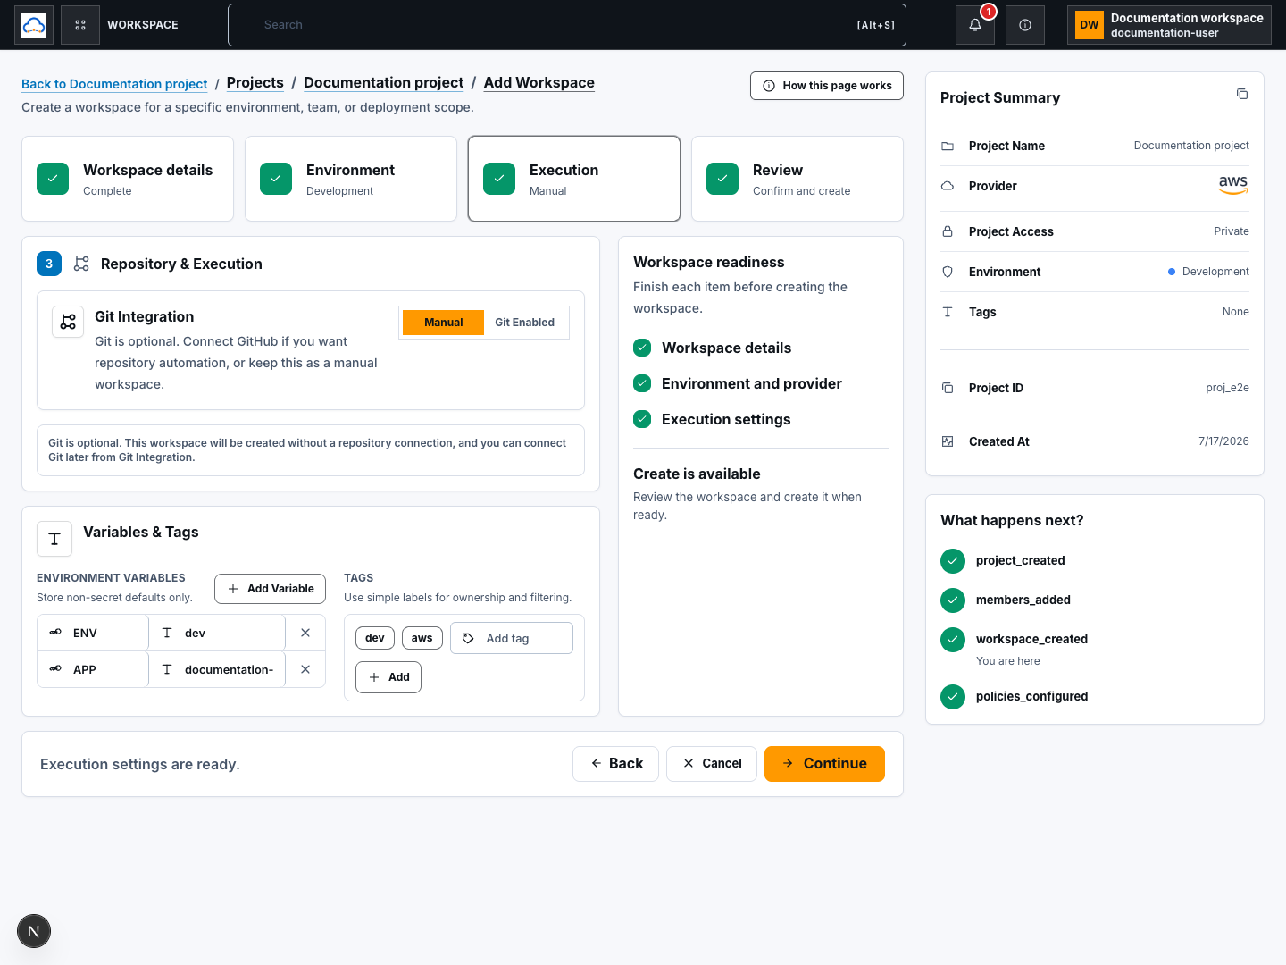Edit the ENV key field
The height and width of the screenshot is (965, 1286).
tap(93, 633)
